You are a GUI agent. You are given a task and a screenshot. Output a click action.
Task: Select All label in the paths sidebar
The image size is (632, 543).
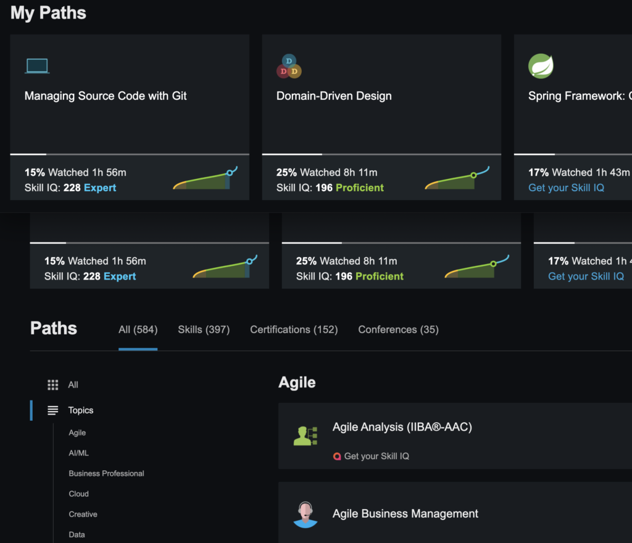73,384
